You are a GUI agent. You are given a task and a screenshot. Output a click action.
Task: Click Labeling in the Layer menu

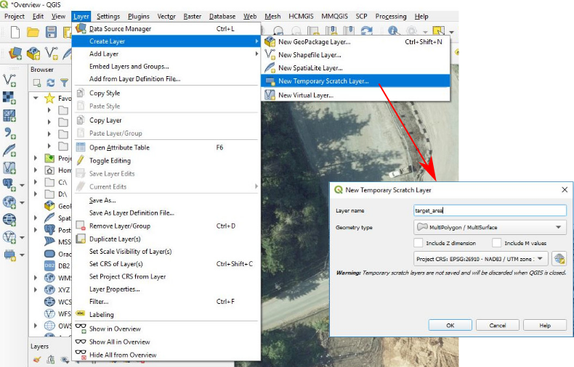click(x=166, y=315)
